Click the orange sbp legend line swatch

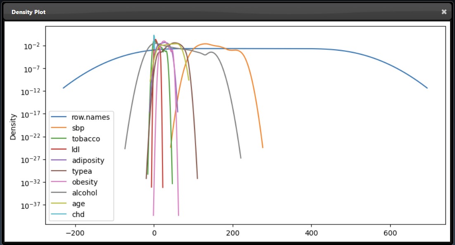59,128
